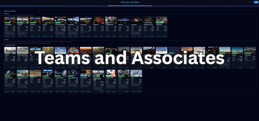Open the purple V placeholder thumbnail

pos(174,50)
